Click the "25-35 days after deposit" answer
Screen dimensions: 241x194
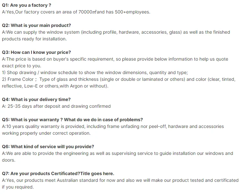pos(57,106)
